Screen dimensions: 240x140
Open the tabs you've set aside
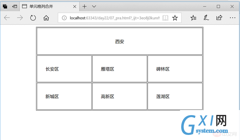click(5, 6)
